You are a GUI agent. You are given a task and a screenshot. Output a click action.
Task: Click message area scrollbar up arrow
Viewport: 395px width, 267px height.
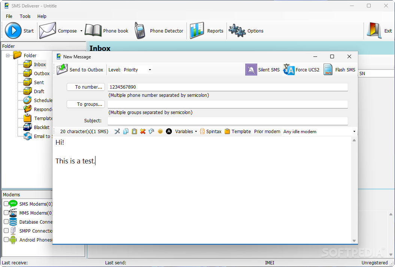click(x=354, y=140)
